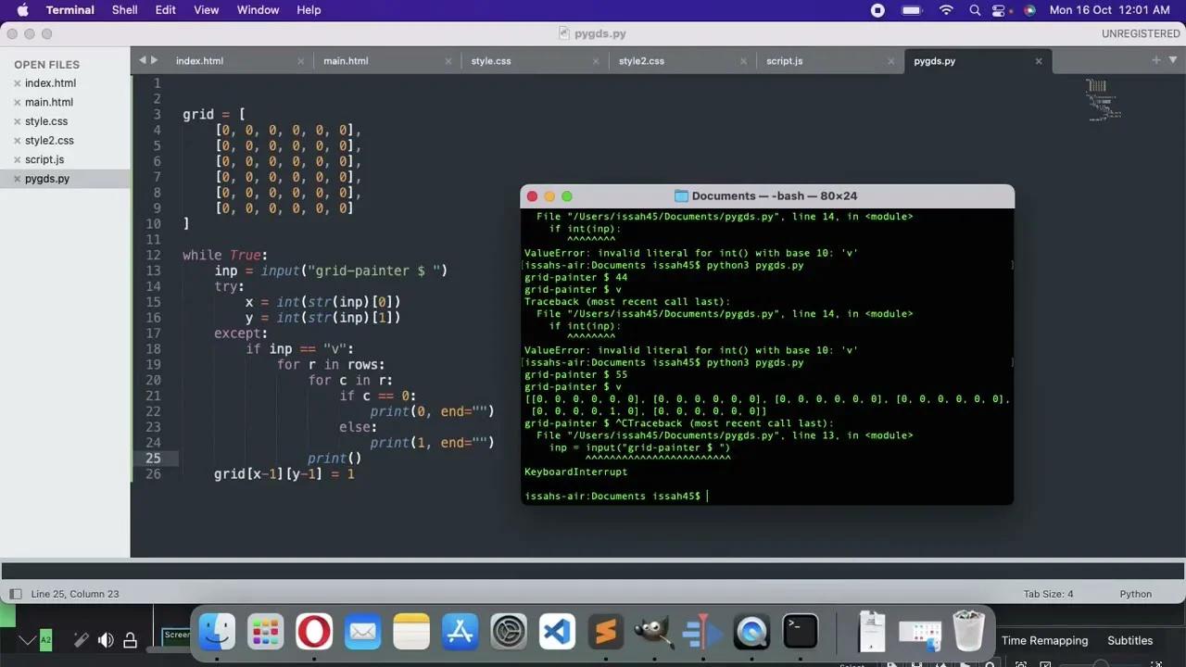Open the tab list dropdown arrow
Viewport: 1186px width, 667px height.
1171,60
